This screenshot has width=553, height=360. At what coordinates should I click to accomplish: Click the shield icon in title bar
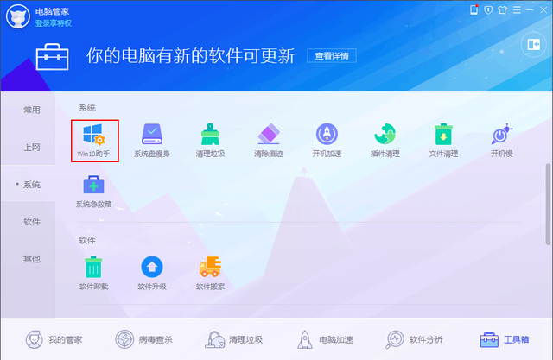[488, 10]
